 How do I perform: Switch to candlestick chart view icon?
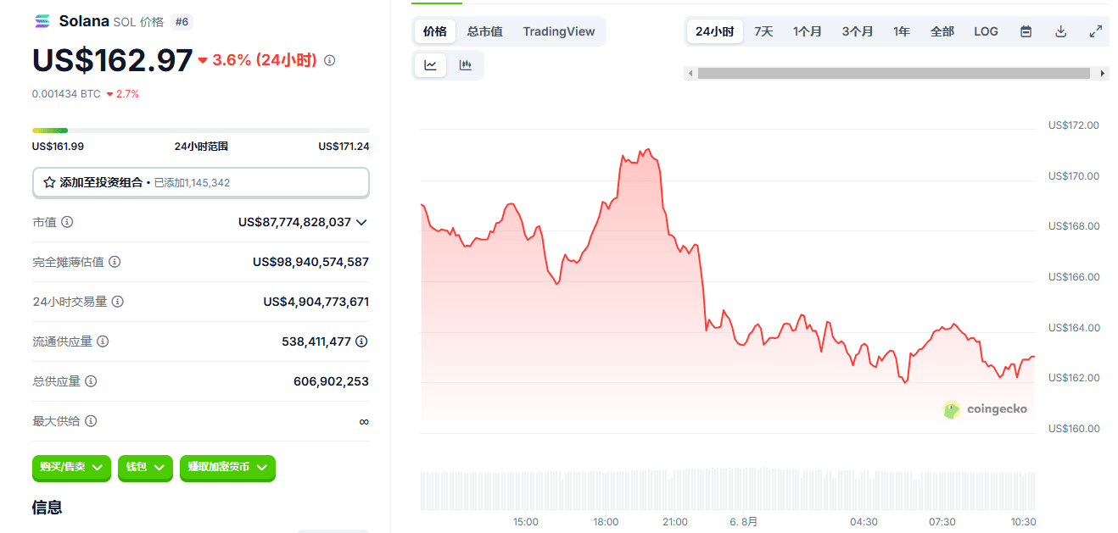466,65
